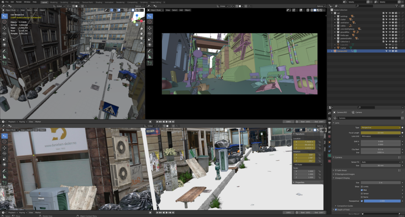Select the Move tool in bottom viewport

pos(4,148)
